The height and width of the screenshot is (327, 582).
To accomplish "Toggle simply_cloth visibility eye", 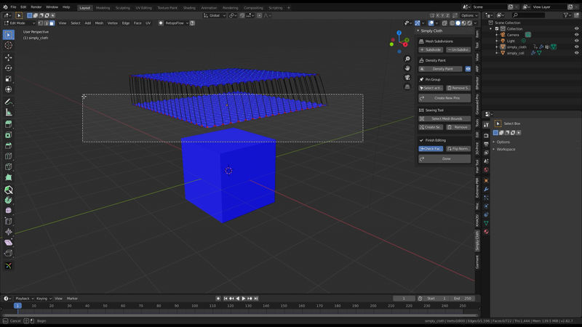I will point(576,47).
